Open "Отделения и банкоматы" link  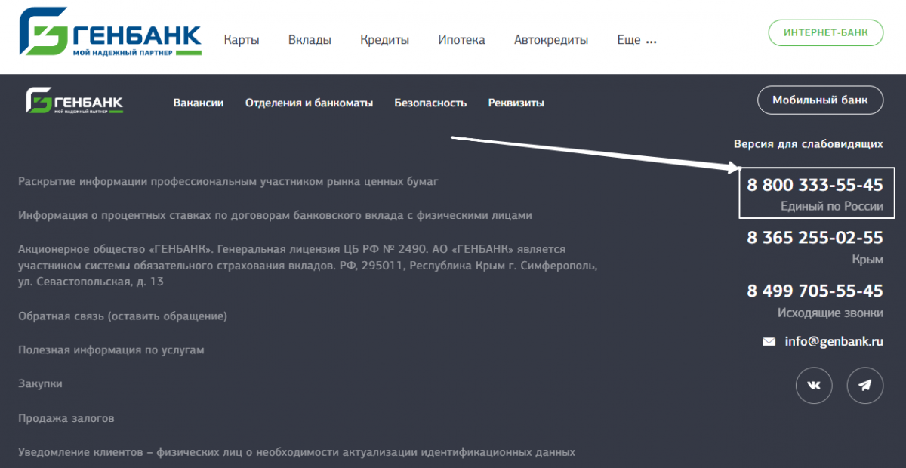coord(309,103)
